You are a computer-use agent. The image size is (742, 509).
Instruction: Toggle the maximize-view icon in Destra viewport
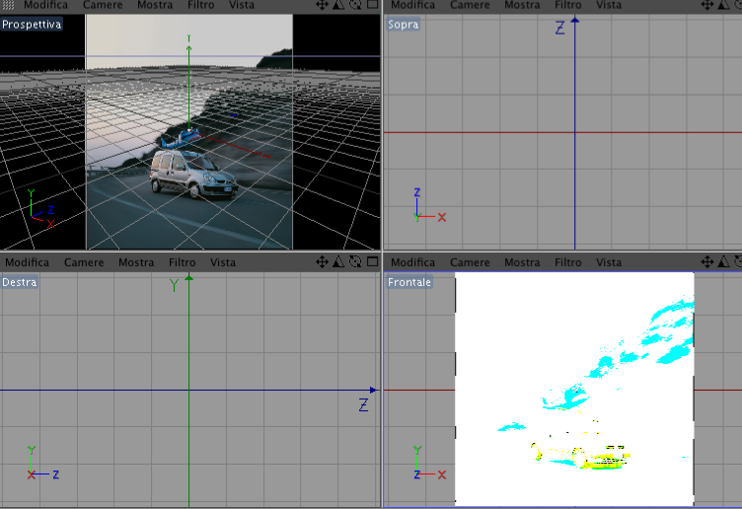coord(372,261)
